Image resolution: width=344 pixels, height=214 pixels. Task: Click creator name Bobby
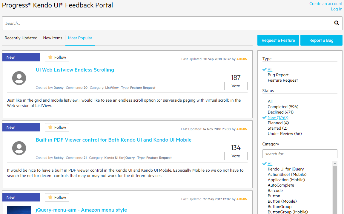pos(58,158)
